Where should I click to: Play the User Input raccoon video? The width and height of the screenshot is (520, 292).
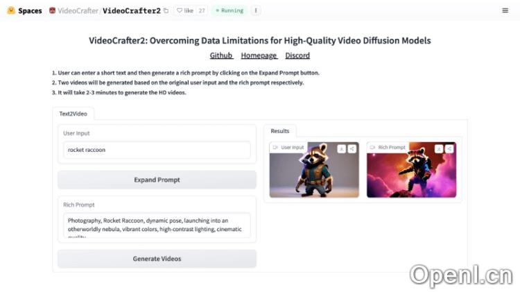314,173
